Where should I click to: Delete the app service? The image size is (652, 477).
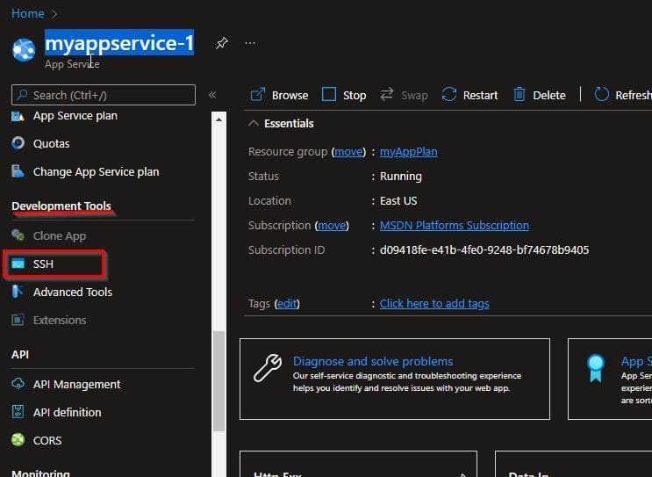click(540, 95)
